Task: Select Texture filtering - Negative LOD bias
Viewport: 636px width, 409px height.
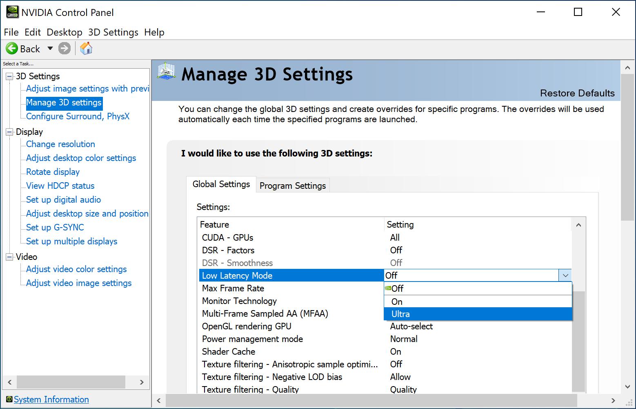Action: tap(385, 377)
